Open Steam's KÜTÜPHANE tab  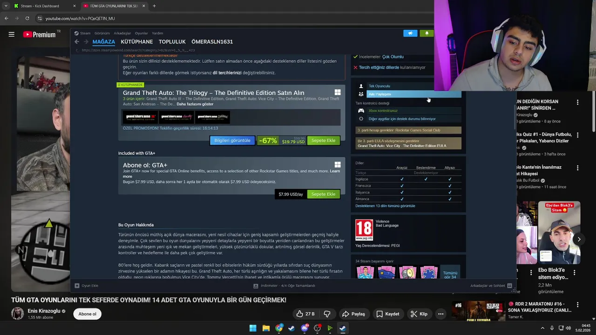pos(137,42)
